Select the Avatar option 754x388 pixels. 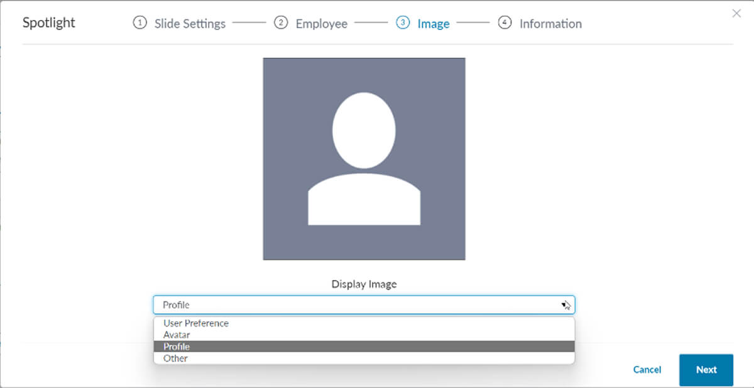point(177,335)
